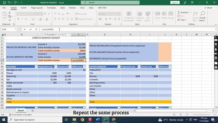
Task: Click the Sort & Filter icon
Action: (x=195, y=14)
